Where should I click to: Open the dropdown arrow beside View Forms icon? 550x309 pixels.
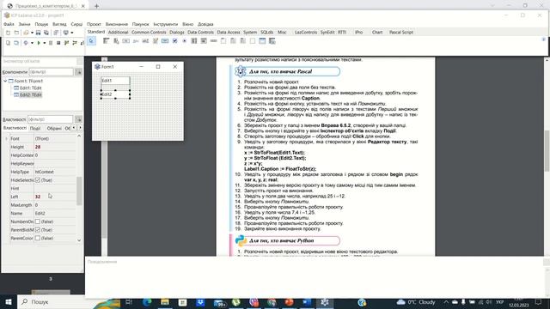(72, 33)
